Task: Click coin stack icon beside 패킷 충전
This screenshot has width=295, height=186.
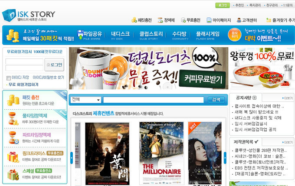Action: tap(13, 100)
